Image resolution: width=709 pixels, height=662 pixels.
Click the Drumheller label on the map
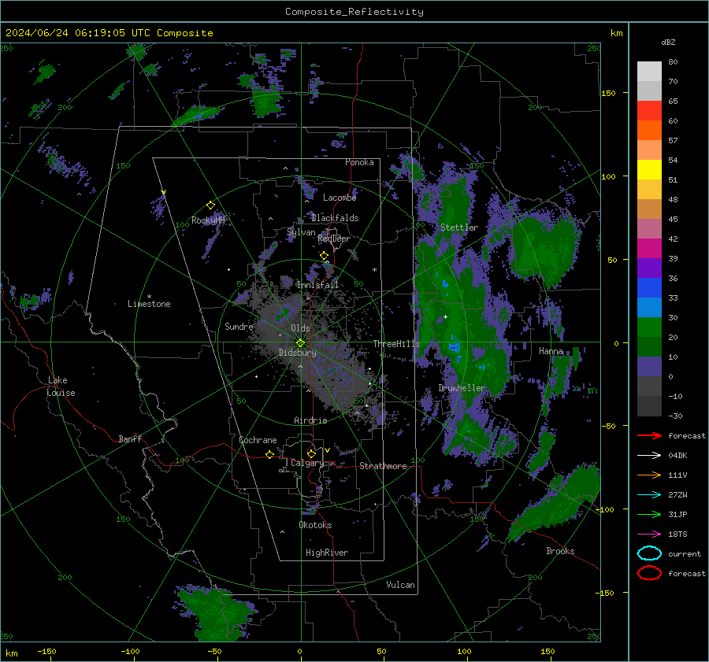(x=462, y=388)
